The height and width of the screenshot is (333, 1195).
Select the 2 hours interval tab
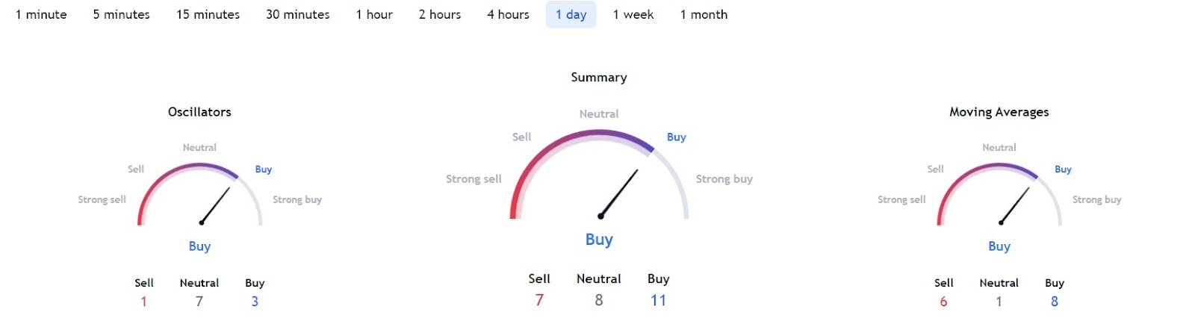(x=440, y=15)
